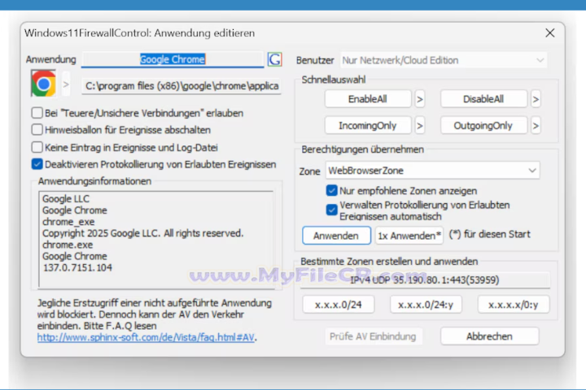The width and height of the screenshot is (586, 390).
Task: Click the 1x Anwenden* button
Action: pyautogui.click(x=409, y=236)
